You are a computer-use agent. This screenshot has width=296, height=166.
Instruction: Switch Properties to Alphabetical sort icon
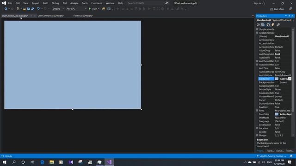263,24
